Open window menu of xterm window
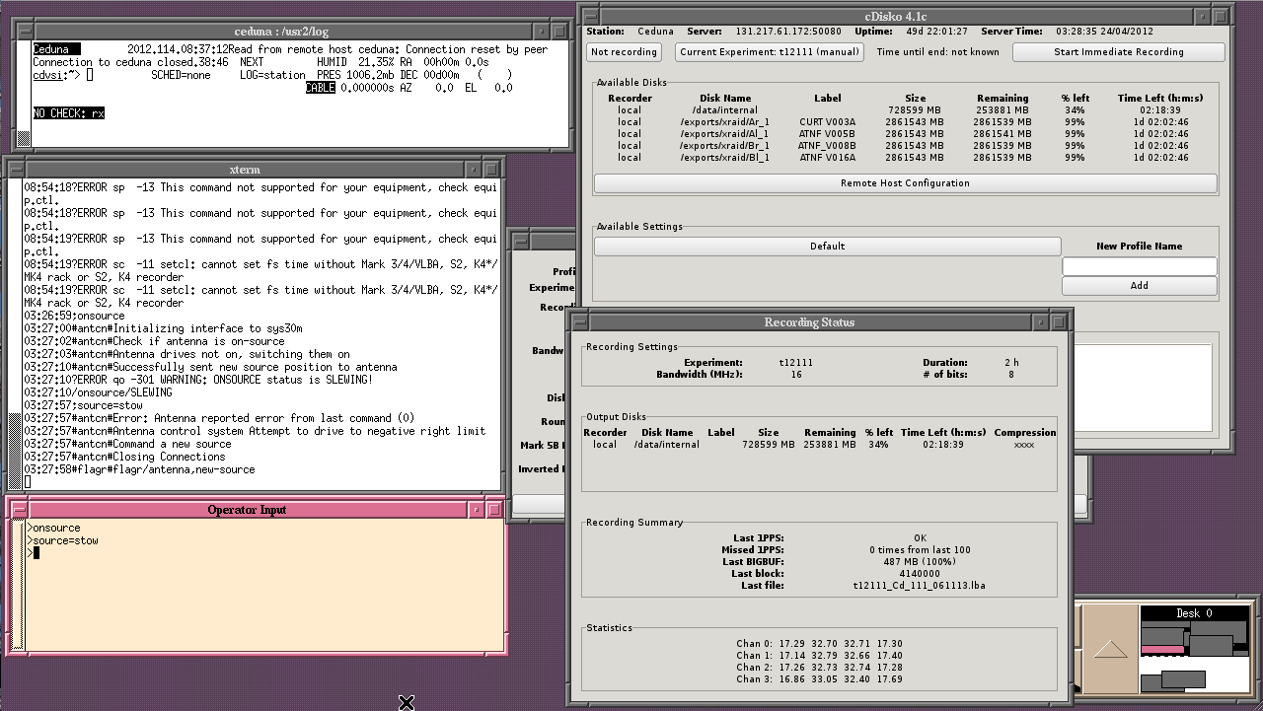 pos(15,170)
